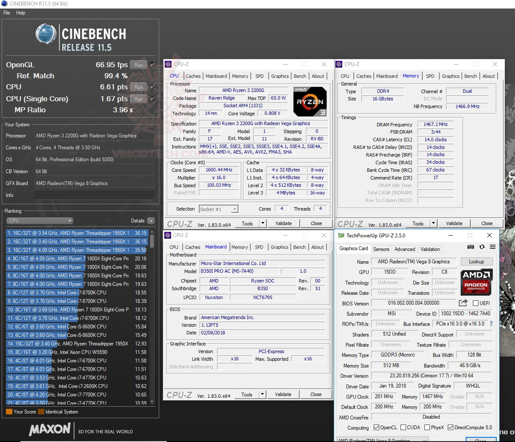Click the GPU-Z screenshot camera icon
Screen dimensions: 515x442
coord(471,247)
